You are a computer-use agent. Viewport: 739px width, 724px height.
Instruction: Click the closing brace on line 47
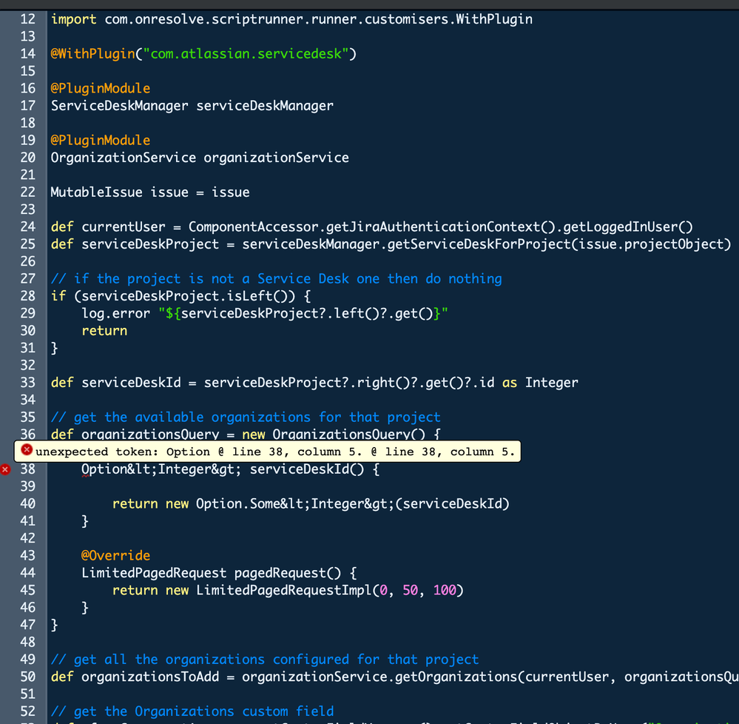(54, 625)
